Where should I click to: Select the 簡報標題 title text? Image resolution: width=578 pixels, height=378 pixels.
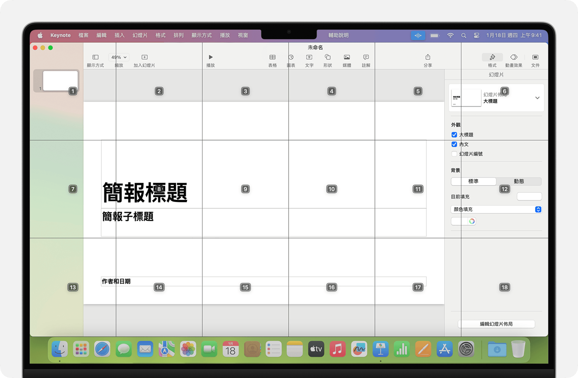tap(144, 193)
